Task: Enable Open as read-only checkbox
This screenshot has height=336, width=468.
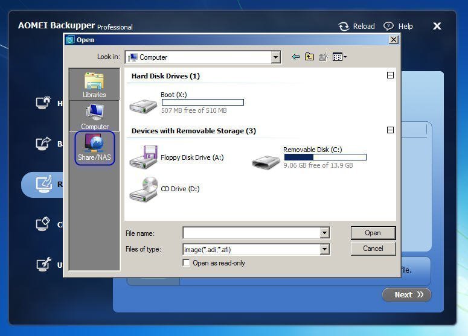Action: tap(186, 262)
